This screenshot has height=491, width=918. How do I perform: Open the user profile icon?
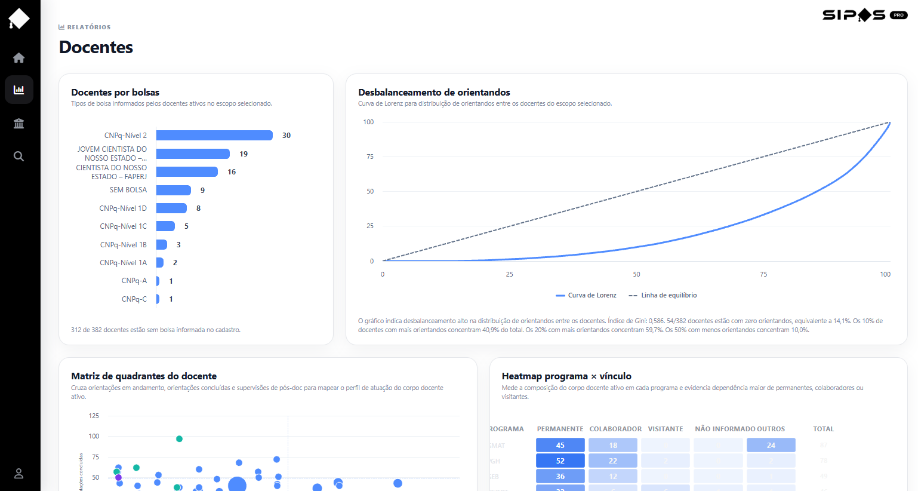[19, 473]
